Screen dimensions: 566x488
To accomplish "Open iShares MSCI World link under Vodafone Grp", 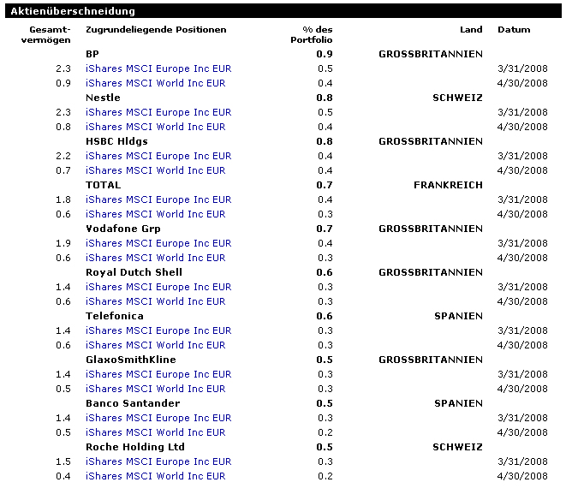I will click(156, 258).
